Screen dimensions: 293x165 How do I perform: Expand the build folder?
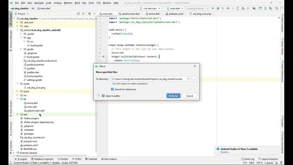click(18, 91)
